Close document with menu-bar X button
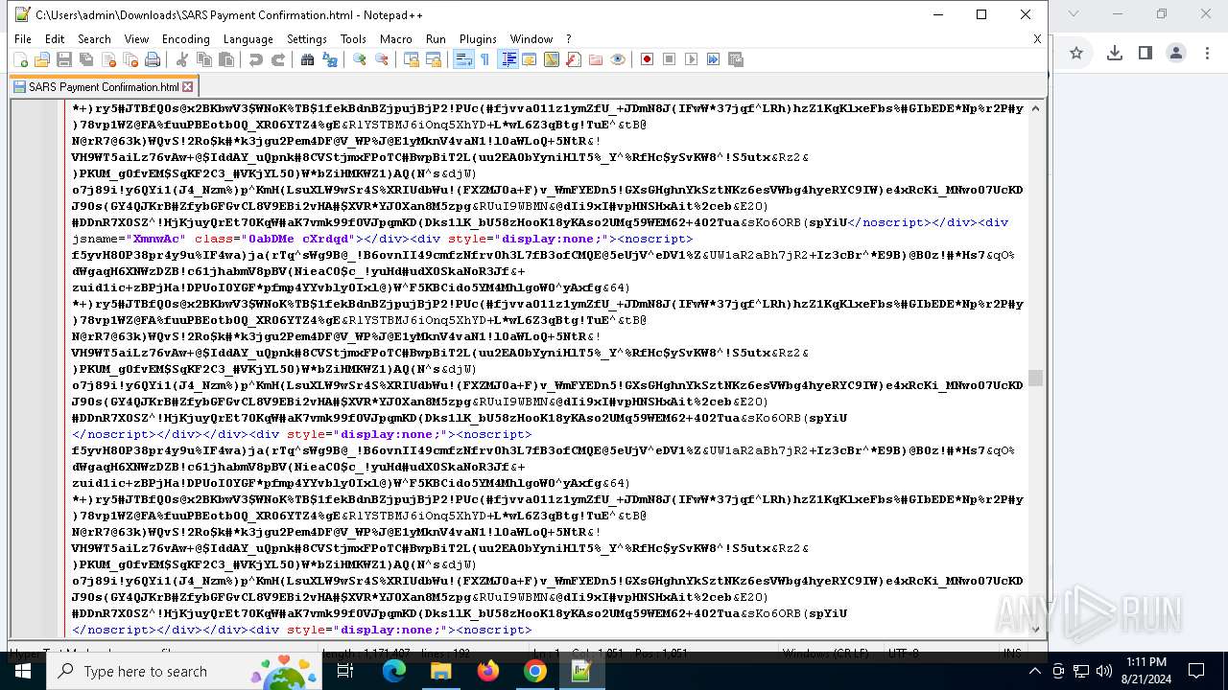Screen dimensions: 1228x690 pos(1037,39)
